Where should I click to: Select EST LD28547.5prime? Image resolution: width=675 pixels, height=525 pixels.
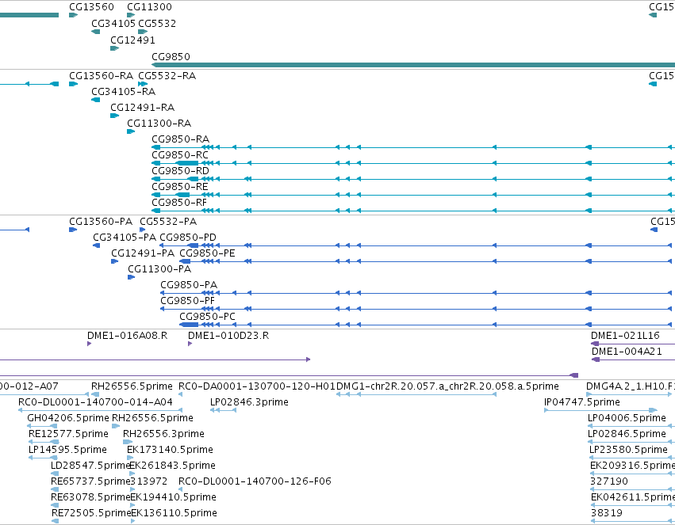click(90, 466)
